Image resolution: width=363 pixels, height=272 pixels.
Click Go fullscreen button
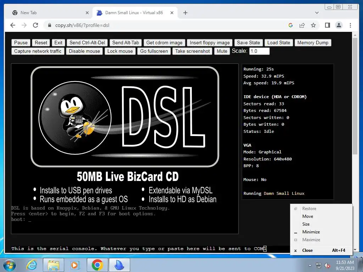point(154,51)
